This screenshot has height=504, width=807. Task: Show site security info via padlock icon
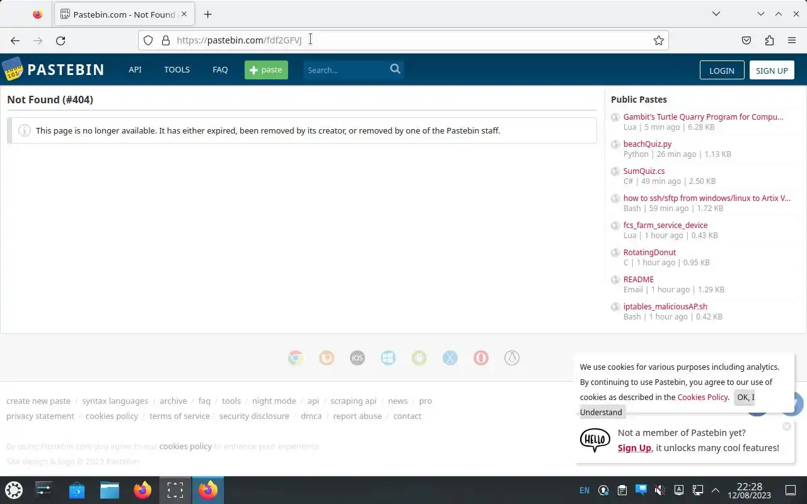click(x=166, y=40)
